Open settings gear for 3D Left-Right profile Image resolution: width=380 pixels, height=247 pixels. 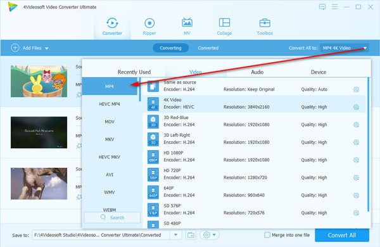(356, 142)
